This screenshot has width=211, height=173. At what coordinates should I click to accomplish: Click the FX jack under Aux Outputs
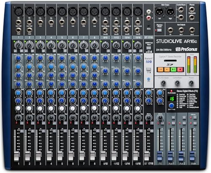pyautogui.click(x=170, y=30)
